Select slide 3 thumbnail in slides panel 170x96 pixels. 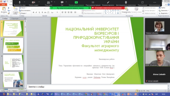[13, 62]
